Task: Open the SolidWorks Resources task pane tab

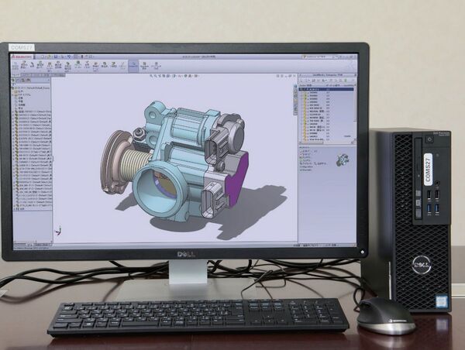Action: (295, 87)
